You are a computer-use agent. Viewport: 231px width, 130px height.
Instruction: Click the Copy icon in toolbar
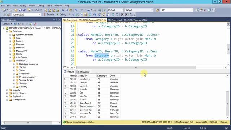point(67,10)
